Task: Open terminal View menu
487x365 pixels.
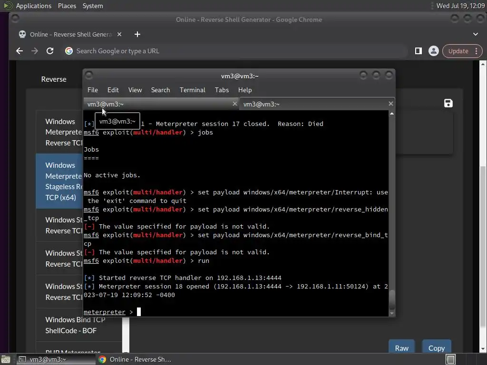Action: [135, 90]
